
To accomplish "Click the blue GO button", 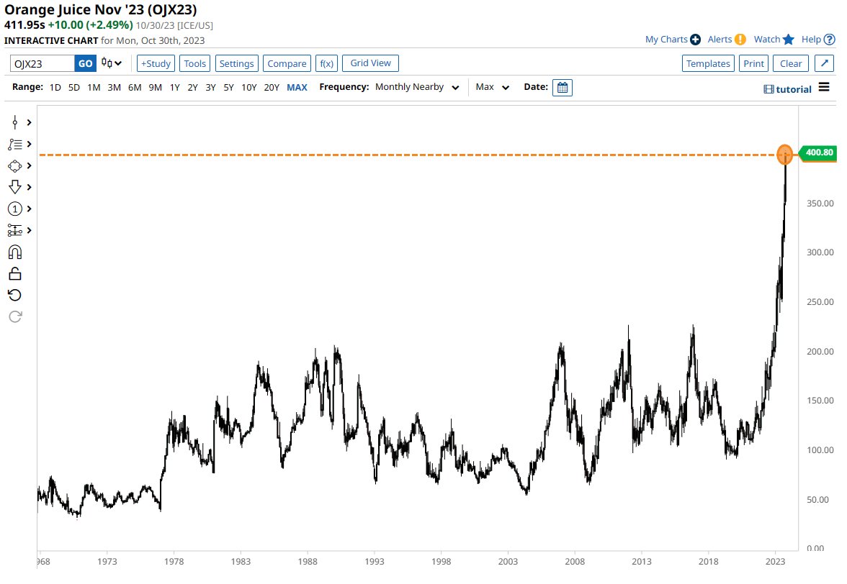I will (85, 63).
